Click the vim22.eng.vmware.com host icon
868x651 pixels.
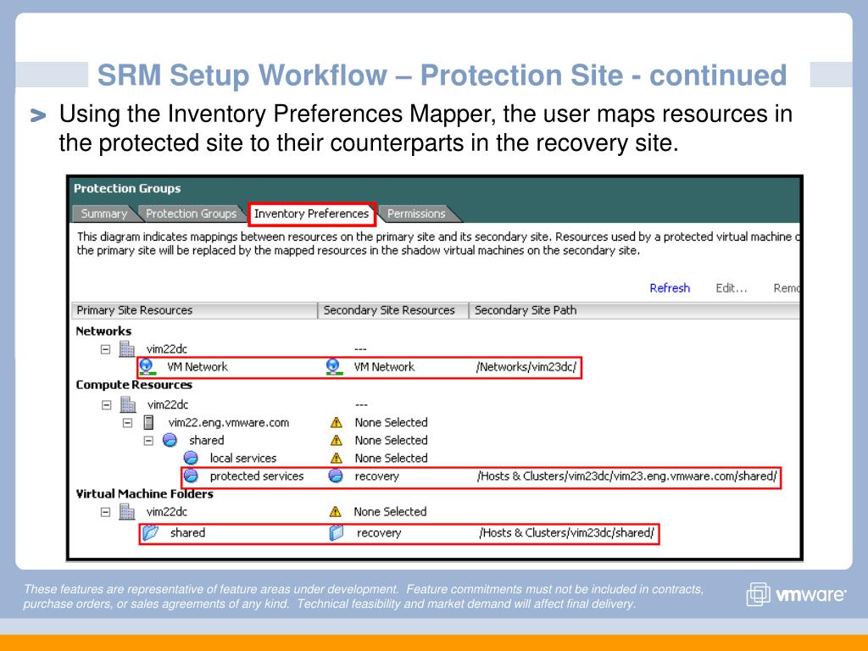148,423
